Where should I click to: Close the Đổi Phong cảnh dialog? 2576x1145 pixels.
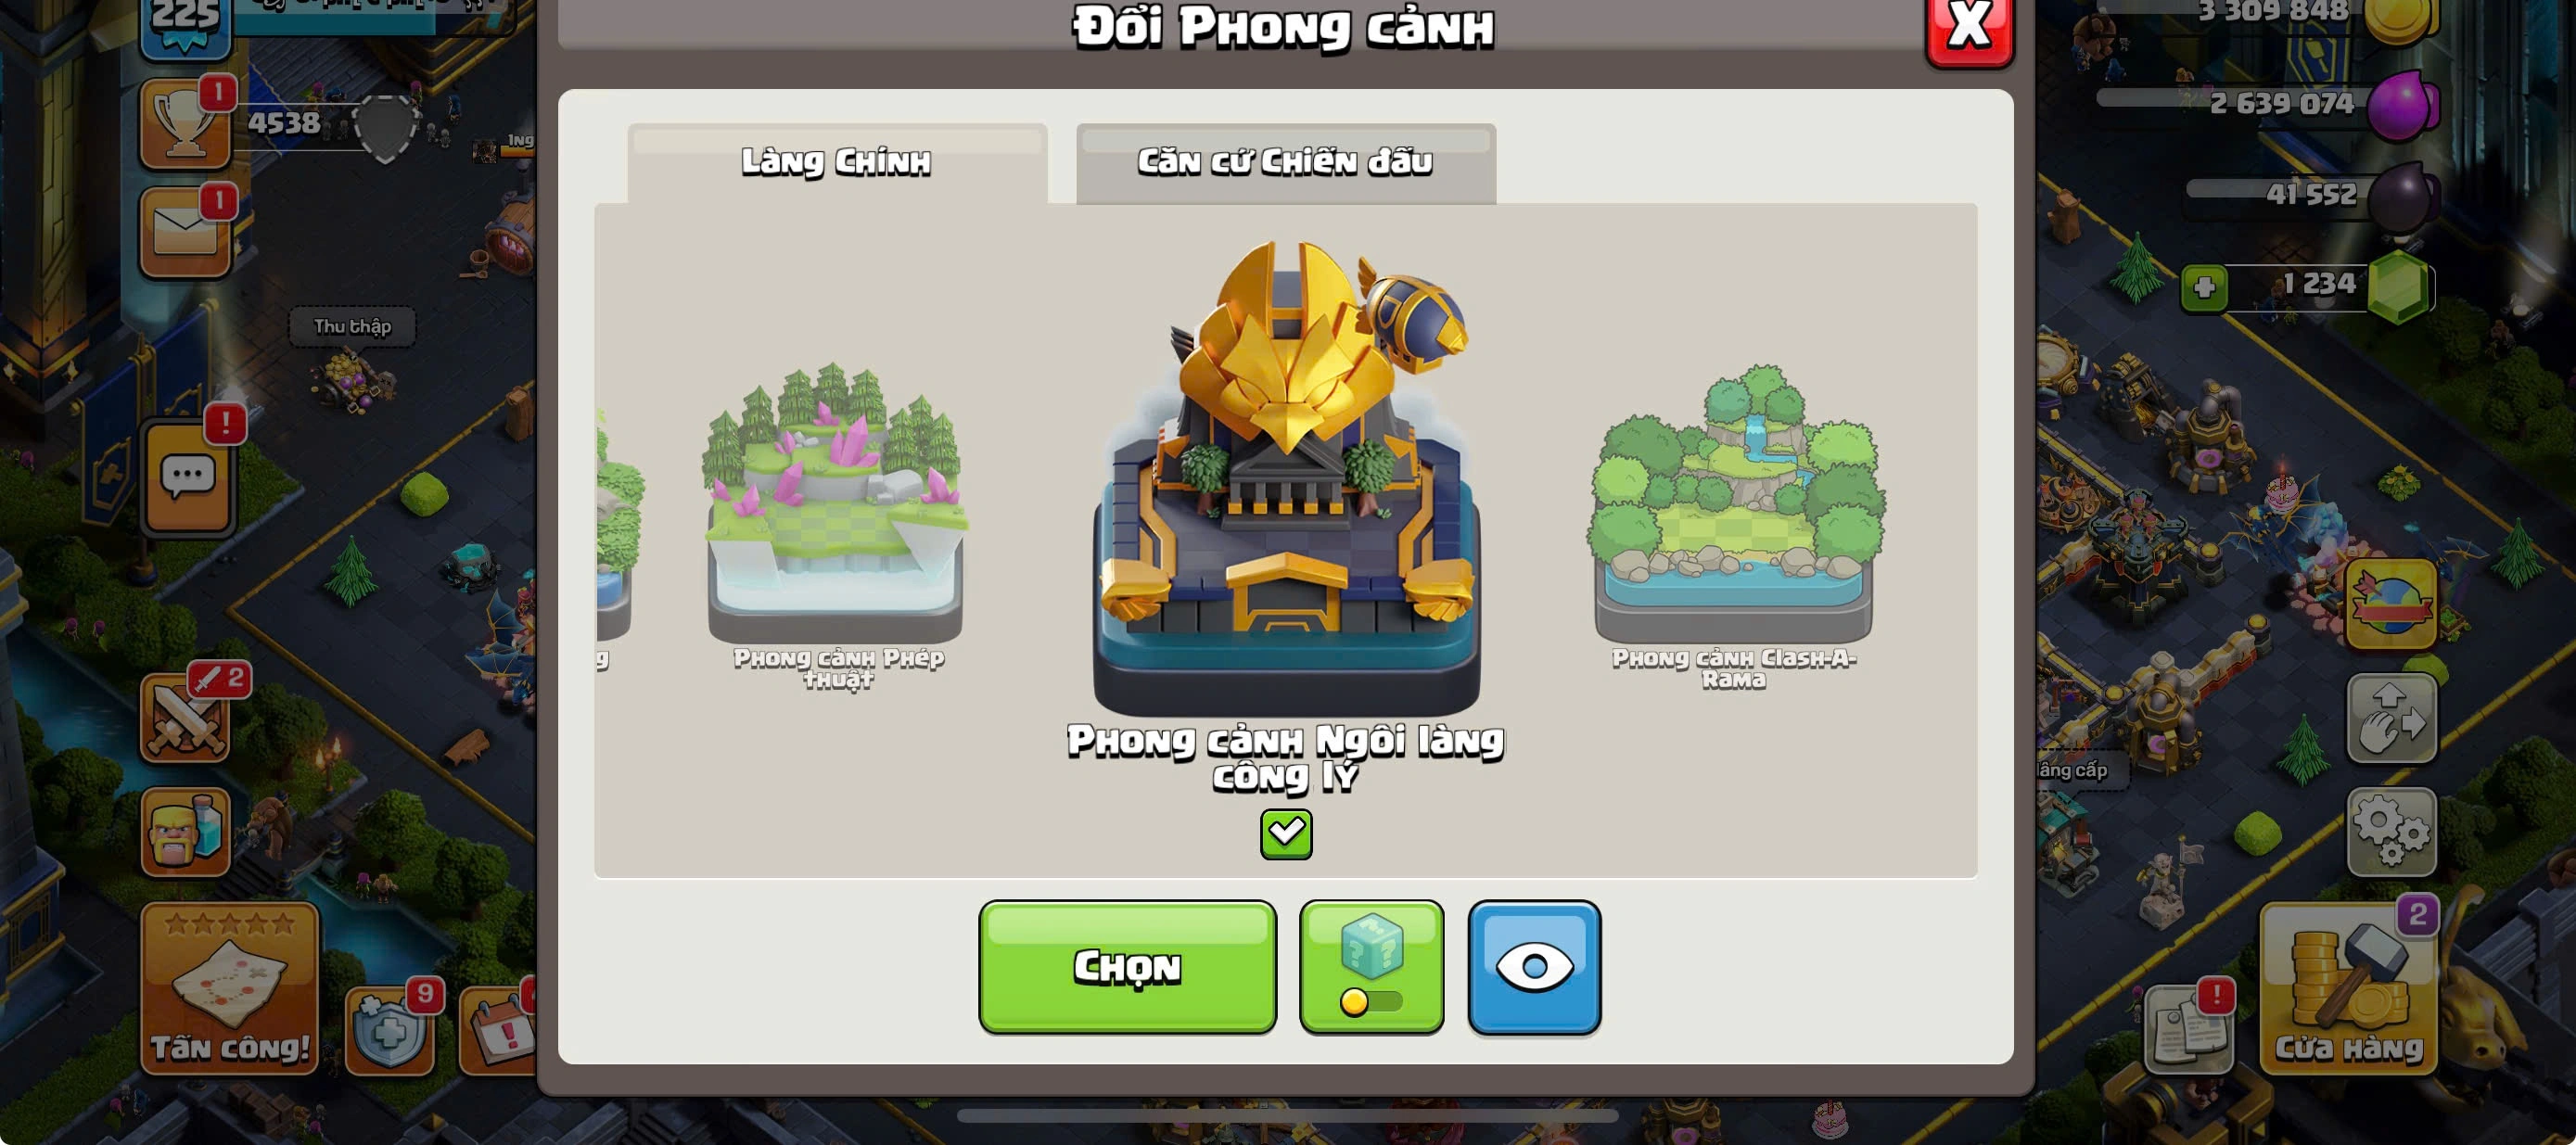[x=1970, y=28]
